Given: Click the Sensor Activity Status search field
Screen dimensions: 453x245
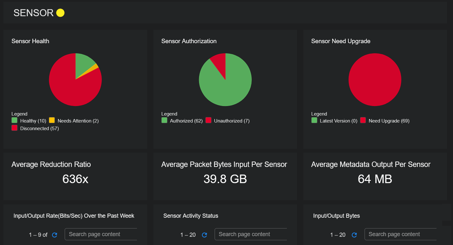Looking at the screenshot, I should [x=250, y=234].
